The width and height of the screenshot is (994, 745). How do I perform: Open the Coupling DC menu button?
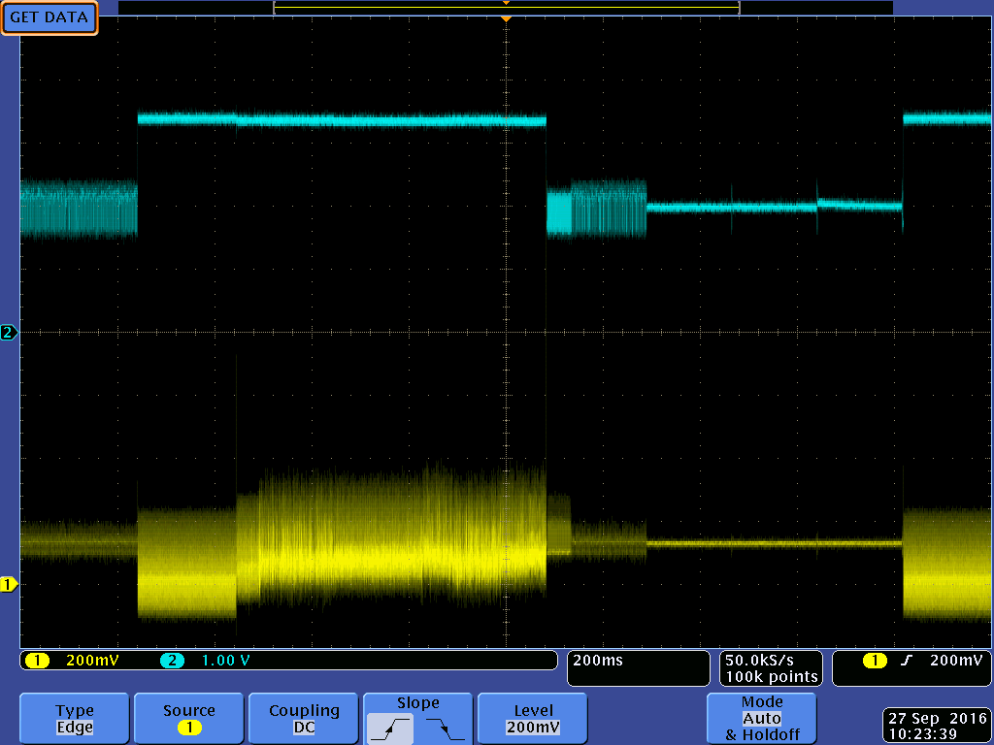(304, 719)
